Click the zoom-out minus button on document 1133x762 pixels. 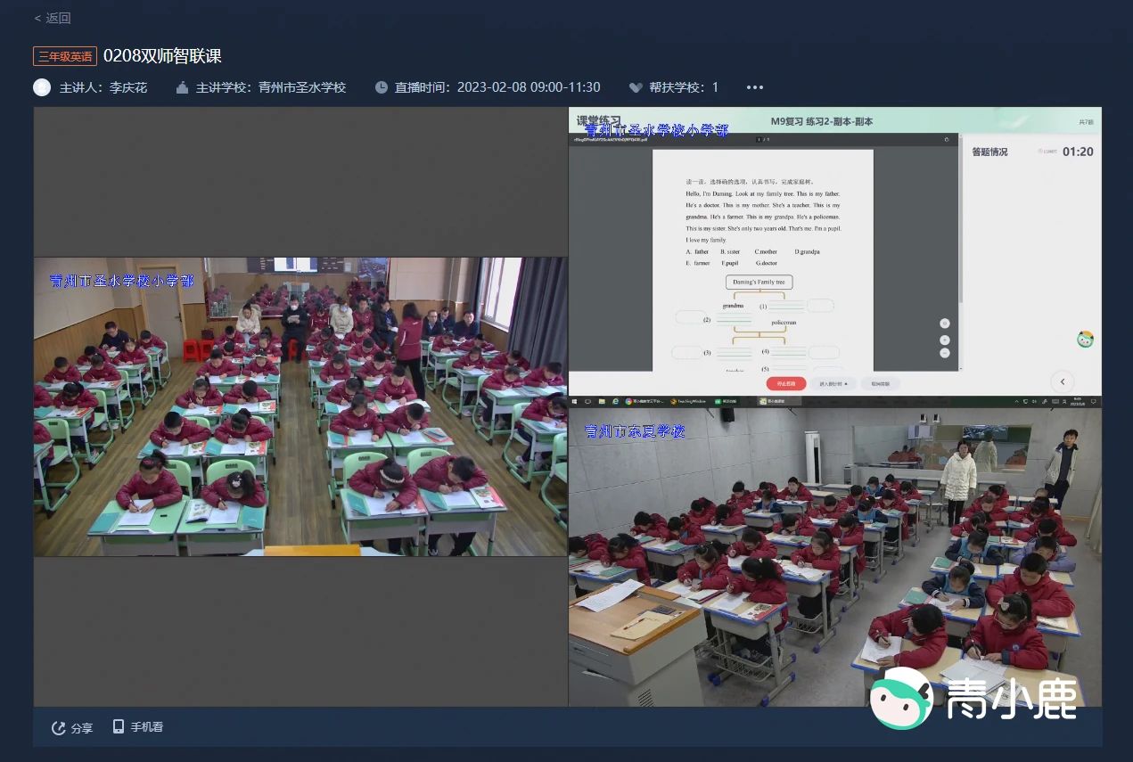click(945, 353)
